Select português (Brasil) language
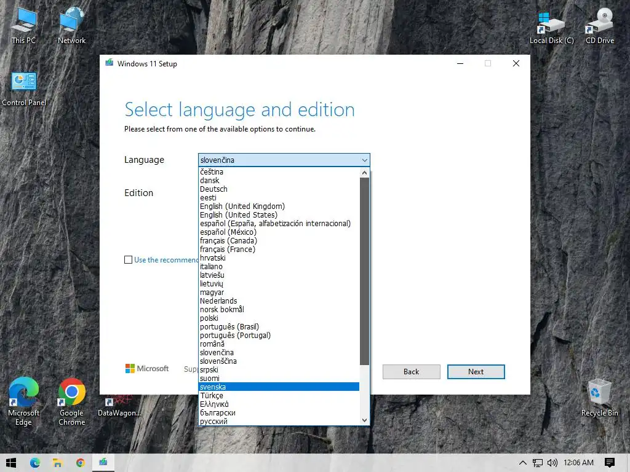630x472 pixels. coord(279,327)
